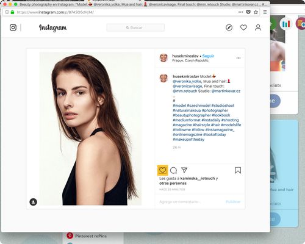Follow husekmiroslav via Seguir
The width and height of the screenshot is (305, 244).
tap(208, 56)
